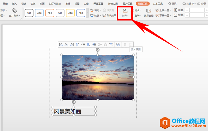The width and height of the screenshot is (208, 131).
Task: Click align left icon in floating toolbar
Action: 61,45
